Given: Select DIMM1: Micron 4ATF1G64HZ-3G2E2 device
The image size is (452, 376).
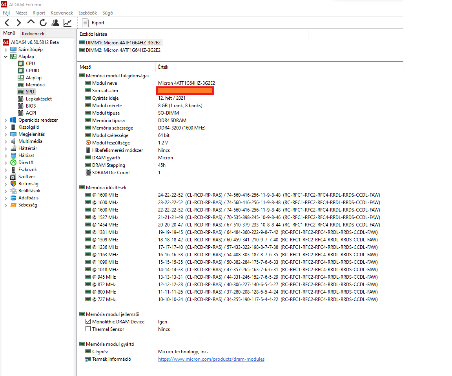Looking at the screenshot, I should (x=120, y=43).
